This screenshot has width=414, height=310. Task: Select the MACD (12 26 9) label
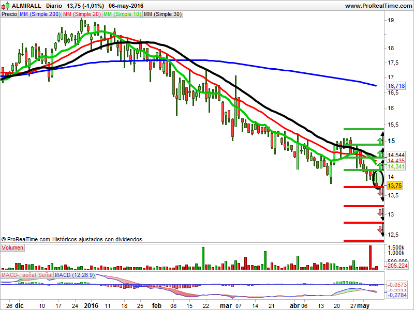75,275
